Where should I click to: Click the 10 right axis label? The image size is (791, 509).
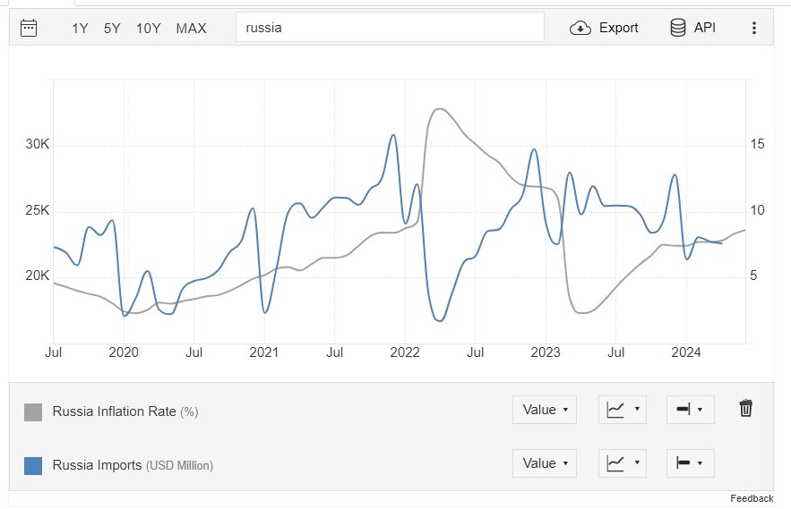pos(757,210)
